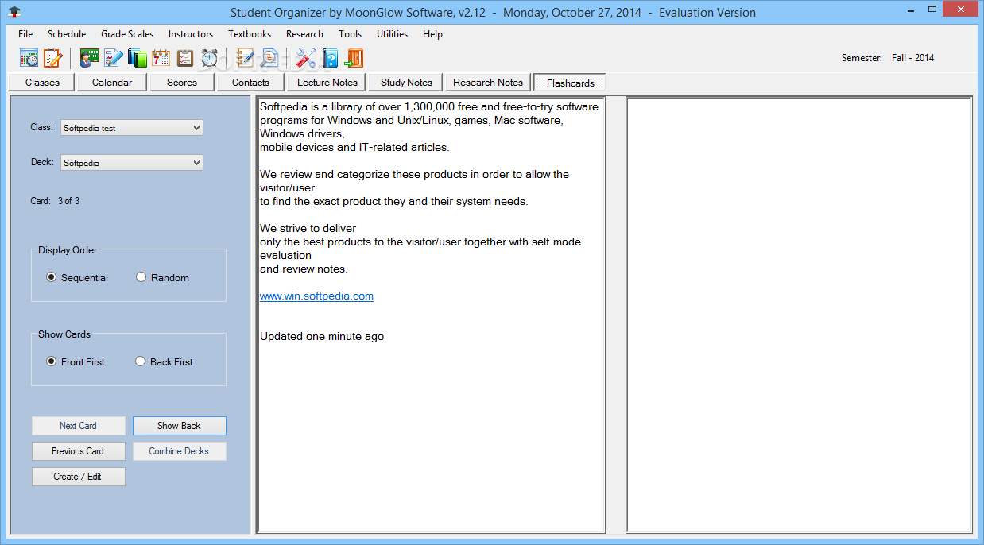Open the instructor at chalkboard icon
984x545 pixels.
coord(90,58)
